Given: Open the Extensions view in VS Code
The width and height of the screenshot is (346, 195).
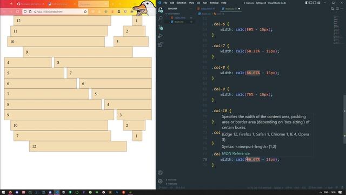Looking at the screenshot, I should click(x=161, y=44).
